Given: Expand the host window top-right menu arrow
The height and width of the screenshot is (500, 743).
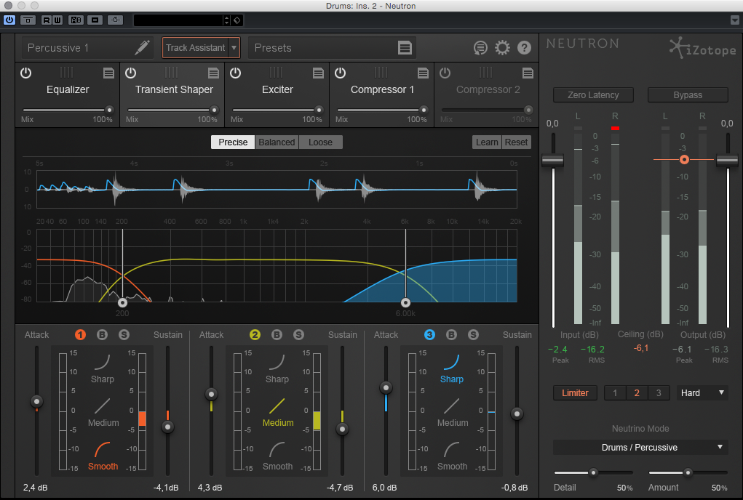Looking at the screenshot, I should click(x=734, y=20).
